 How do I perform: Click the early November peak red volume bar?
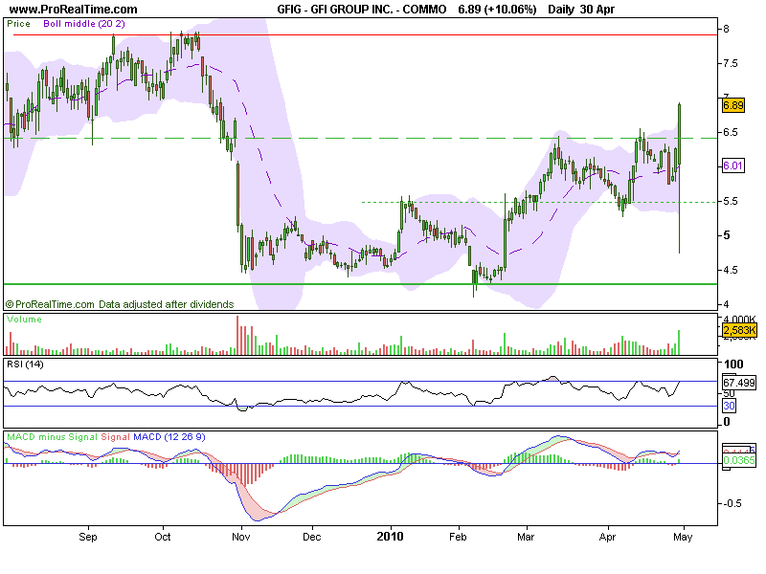tap(237, 336)
